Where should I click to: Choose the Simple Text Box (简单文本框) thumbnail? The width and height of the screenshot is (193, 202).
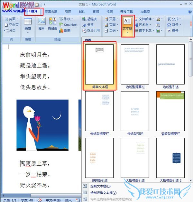pos(99,67)
